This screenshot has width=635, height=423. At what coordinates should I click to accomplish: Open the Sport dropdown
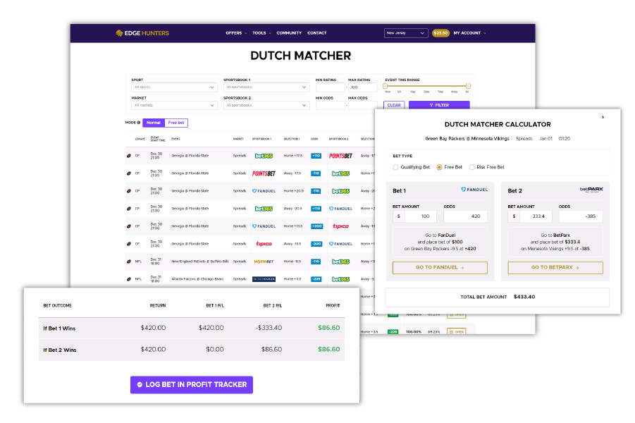point(174,87)
